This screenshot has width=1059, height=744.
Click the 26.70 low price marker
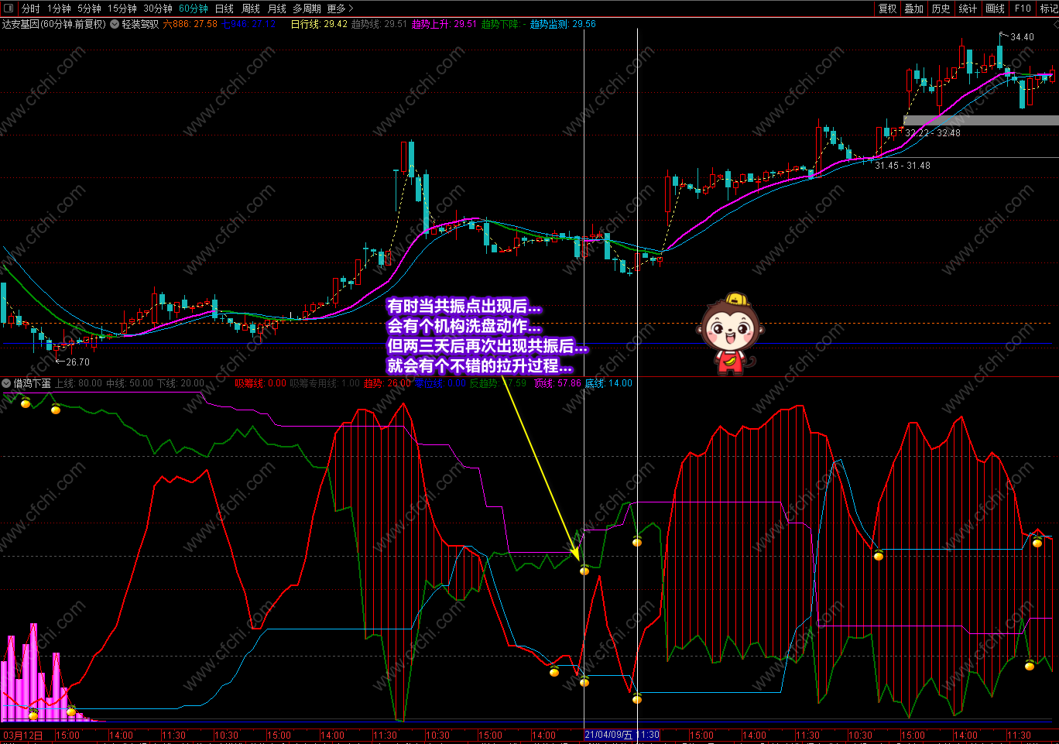click(x=77, y=362)
